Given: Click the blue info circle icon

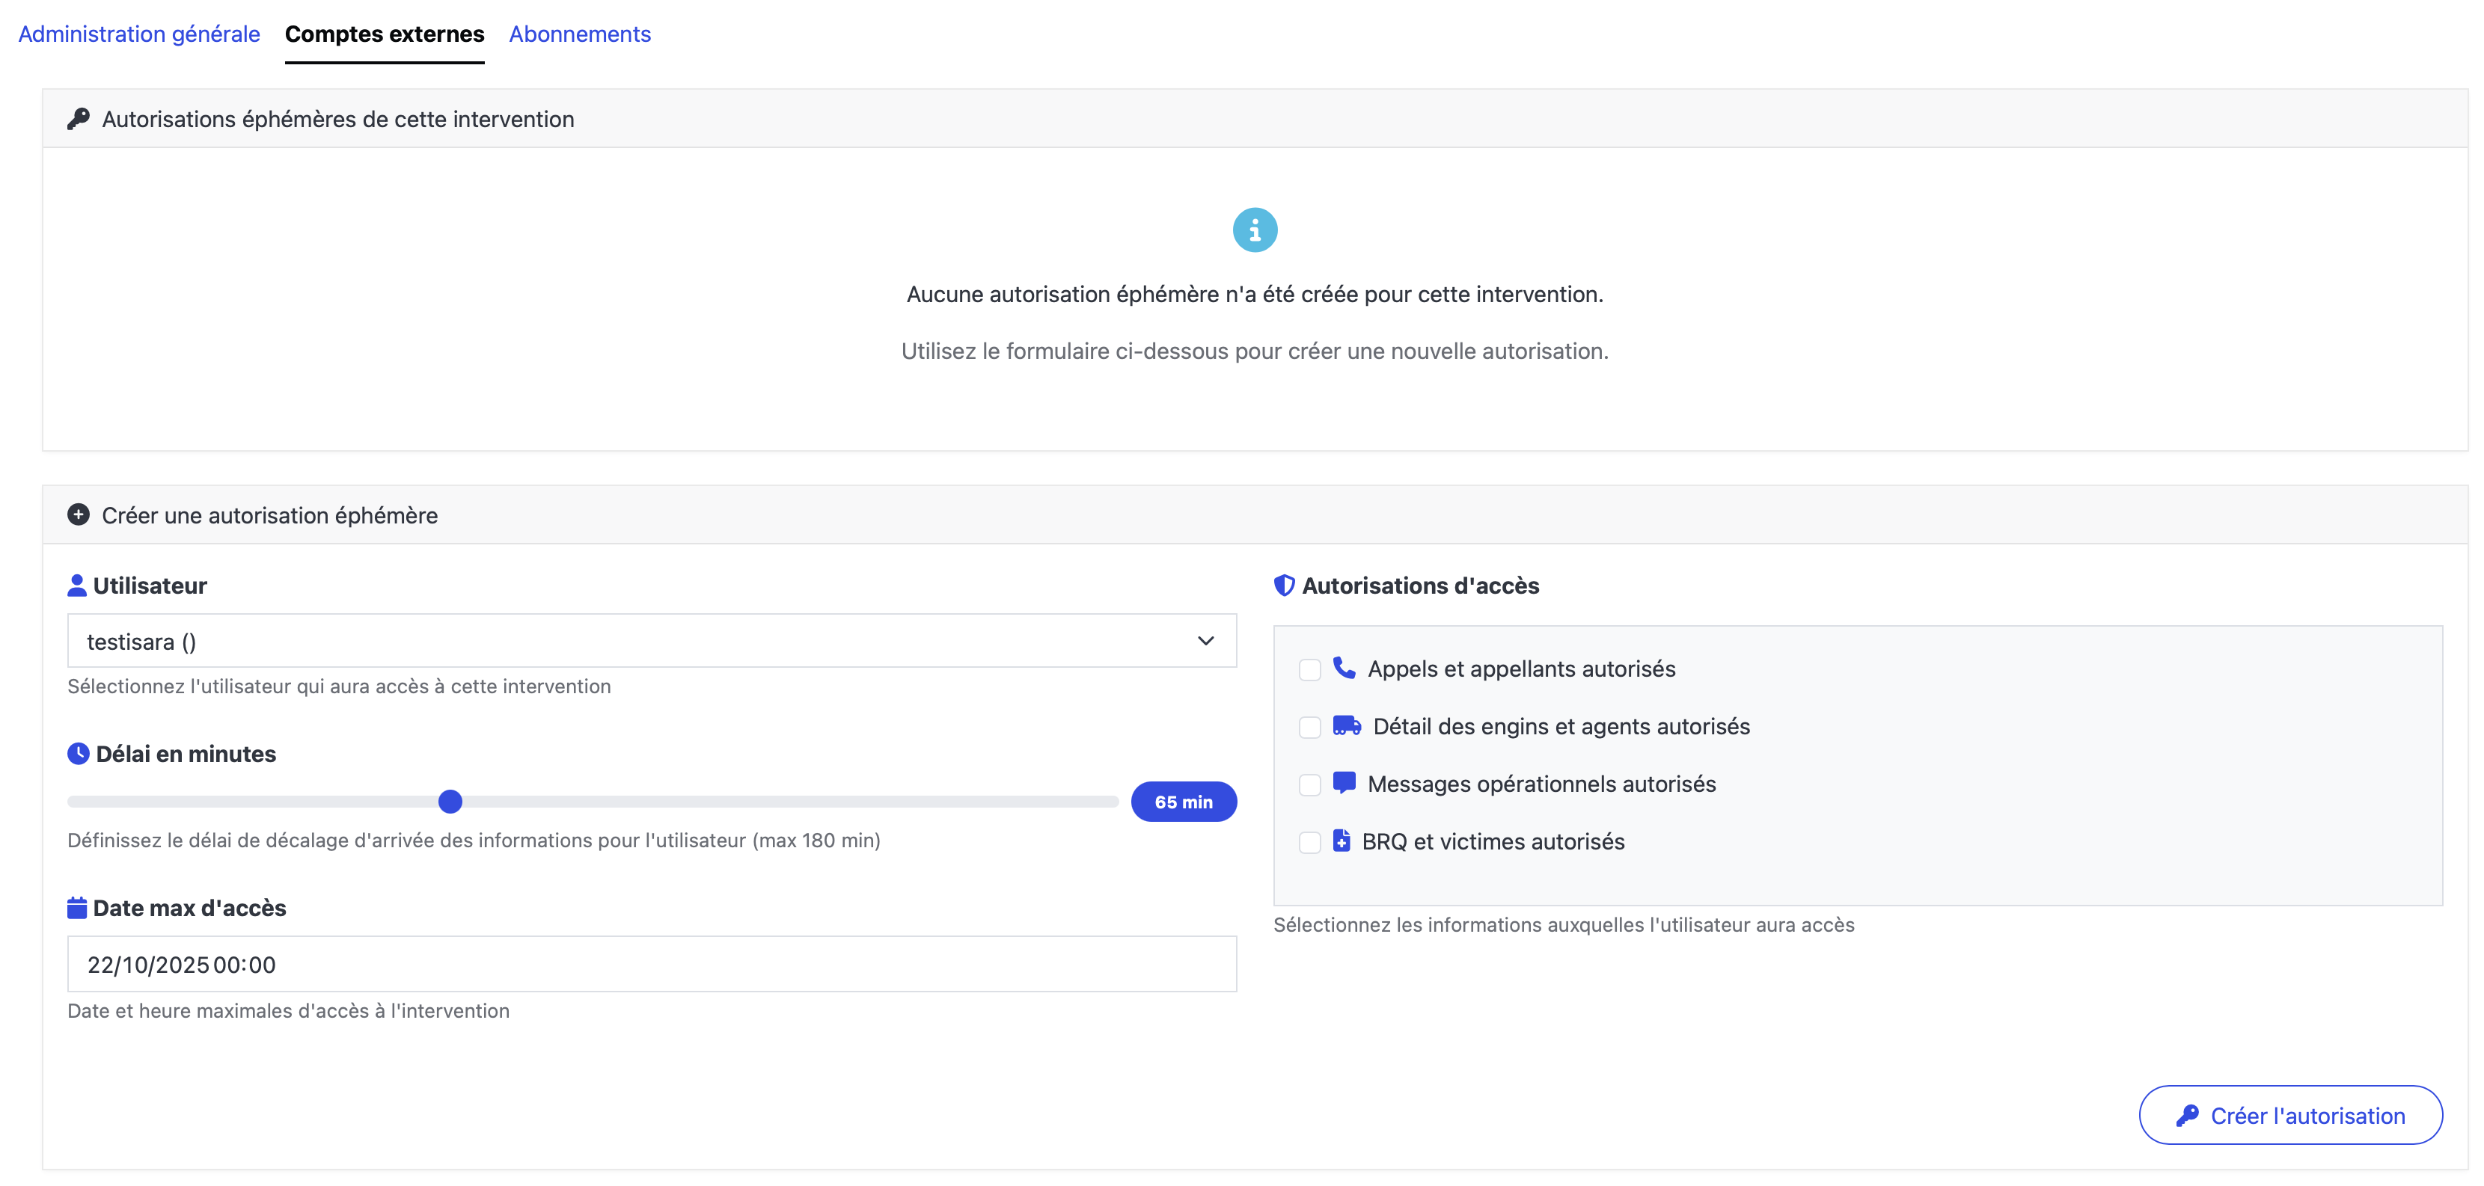Looking at the screenshot, I should coord(1255,230).
